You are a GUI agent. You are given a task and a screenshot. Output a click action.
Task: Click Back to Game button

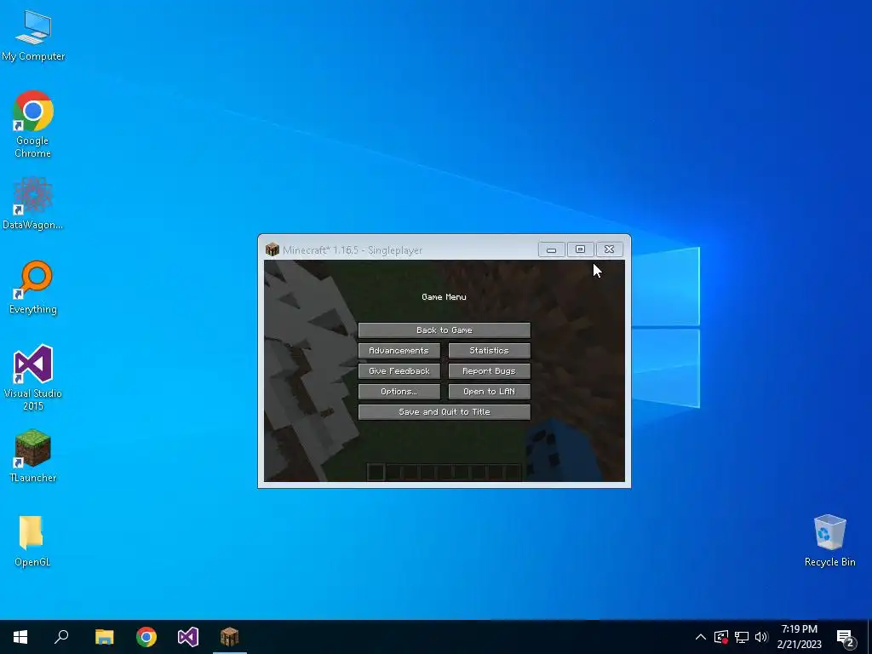[445, 330]
